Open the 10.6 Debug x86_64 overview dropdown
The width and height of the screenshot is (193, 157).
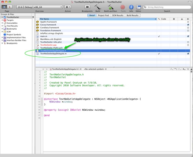[40, 7]
